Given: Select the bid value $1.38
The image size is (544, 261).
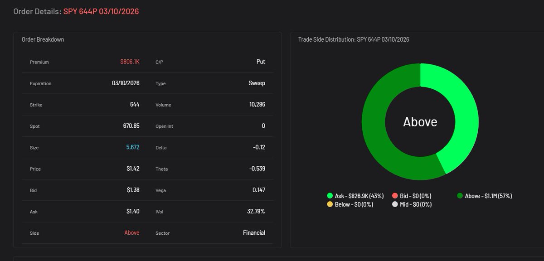Looking at the screenshot, I should (x=133, y=190).
